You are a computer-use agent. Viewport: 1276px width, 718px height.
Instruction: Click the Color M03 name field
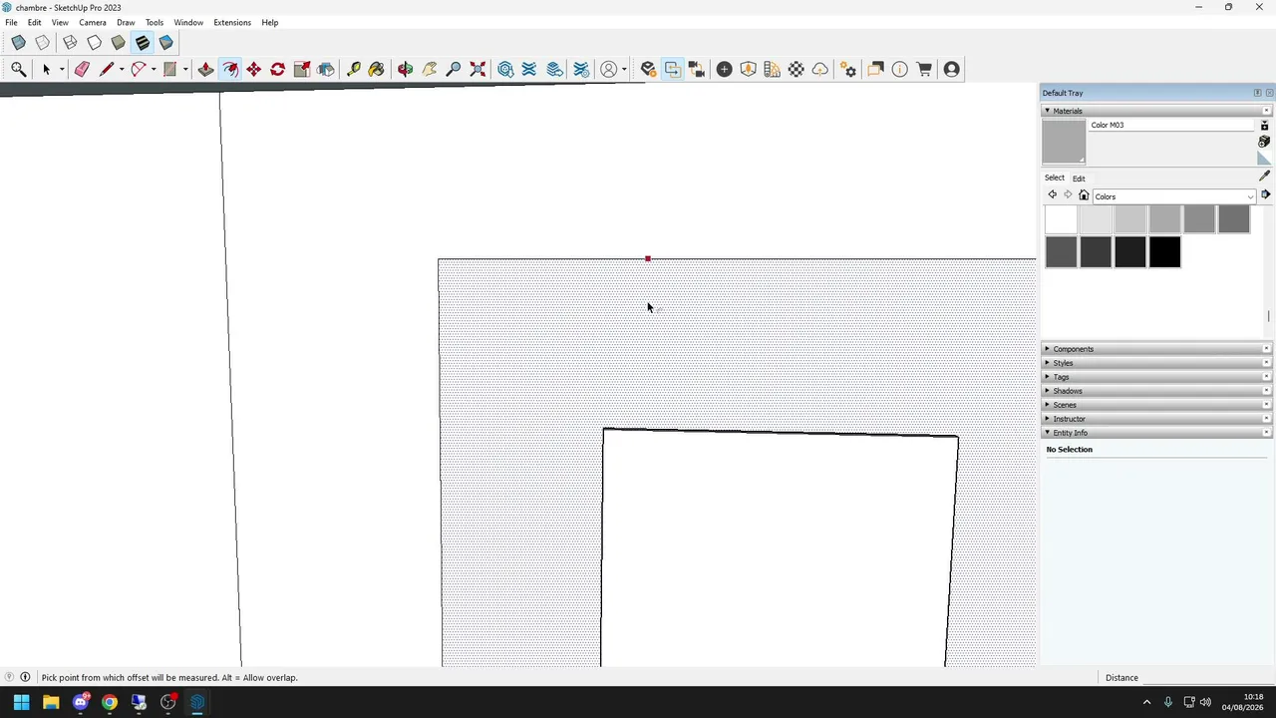1172,125
